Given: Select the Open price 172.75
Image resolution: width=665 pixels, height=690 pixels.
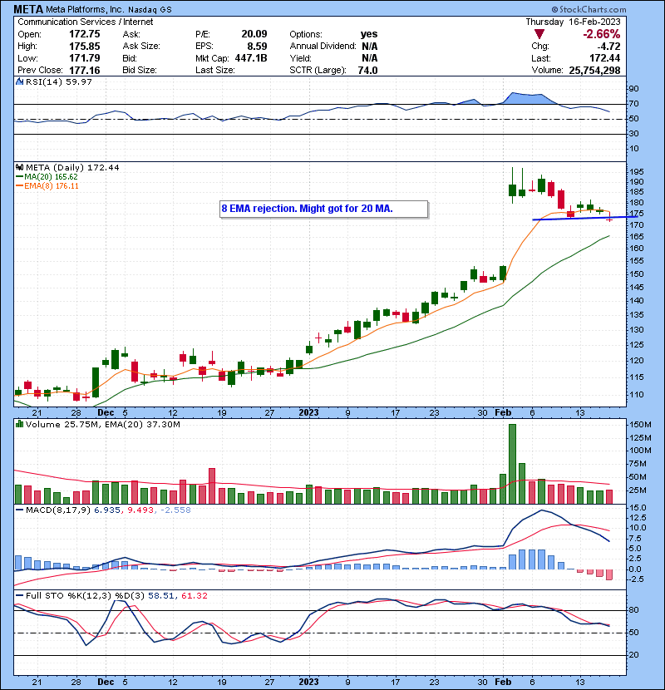Looking at the screenshot, I should 85,34.
